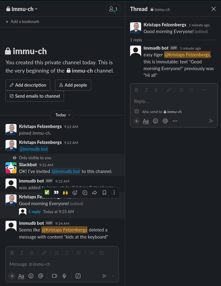Open send options with the chevron beside send
221x286 pixels.
pyautogui.click(x=113, y=276)
